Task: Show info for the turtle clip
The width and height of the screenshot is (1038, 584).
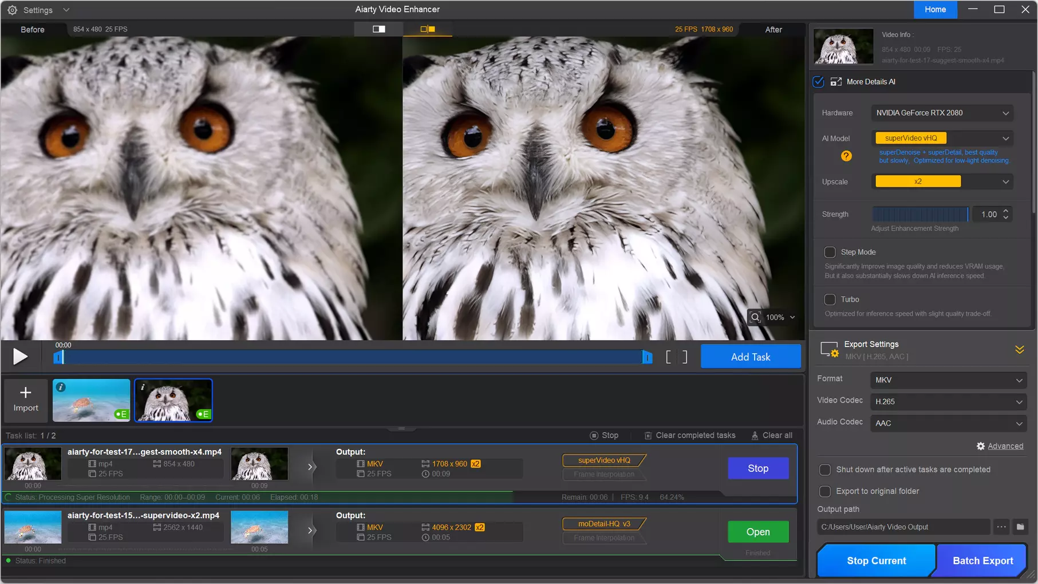Action: [61, 387]
